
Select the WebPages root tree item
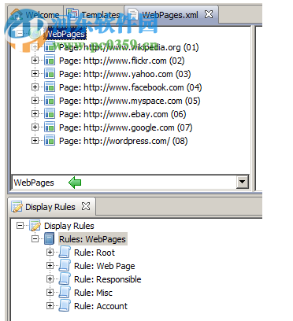pyautogui.click(x=65, y=34)
